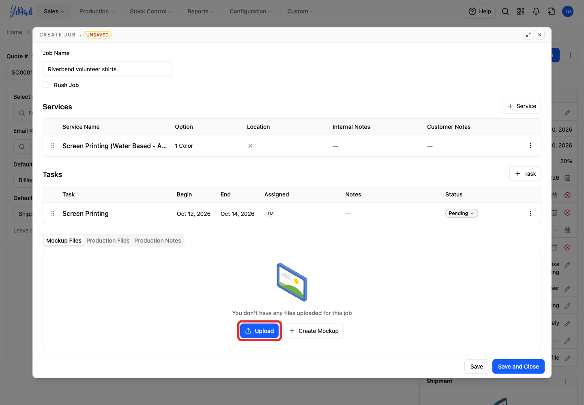
Task: Open the search magnifier in top bar
Action: tap(505, 11)
